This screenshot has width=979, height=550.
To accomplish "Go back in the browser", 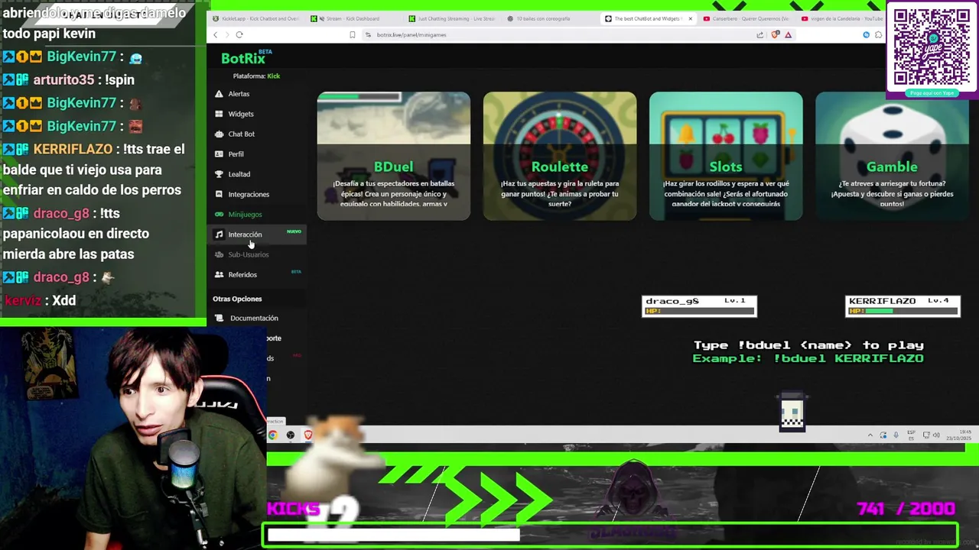I will [x=216, y=34].
